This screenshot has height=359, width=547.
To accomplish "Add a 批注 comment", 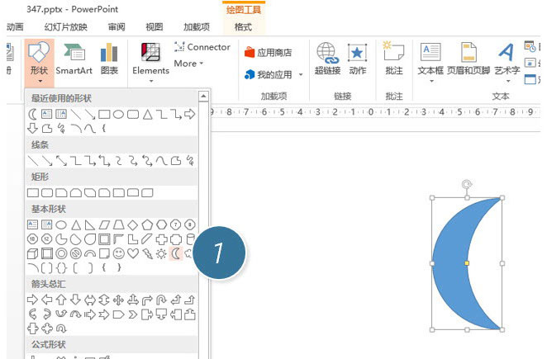I will point(394,59).
